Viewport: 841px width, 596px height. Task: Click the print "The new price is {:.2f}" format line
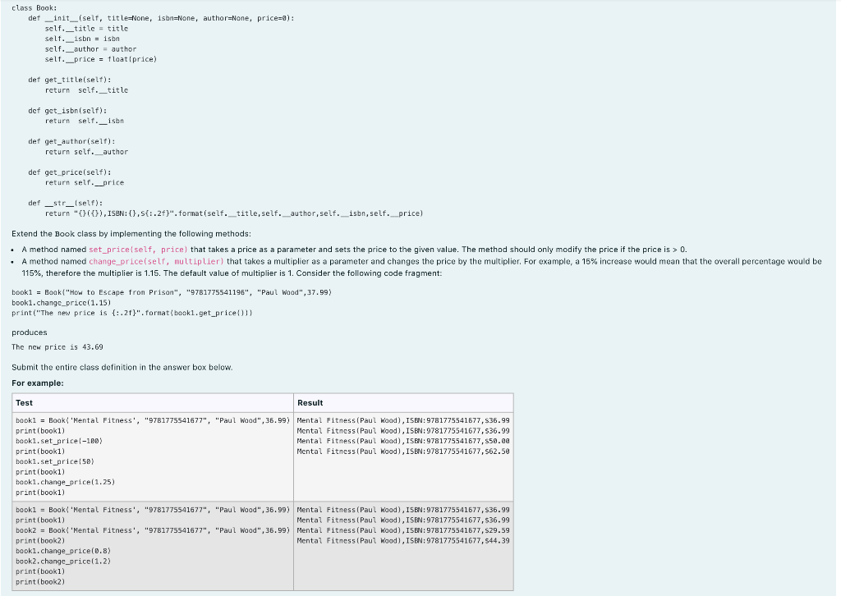coord(132,313)
